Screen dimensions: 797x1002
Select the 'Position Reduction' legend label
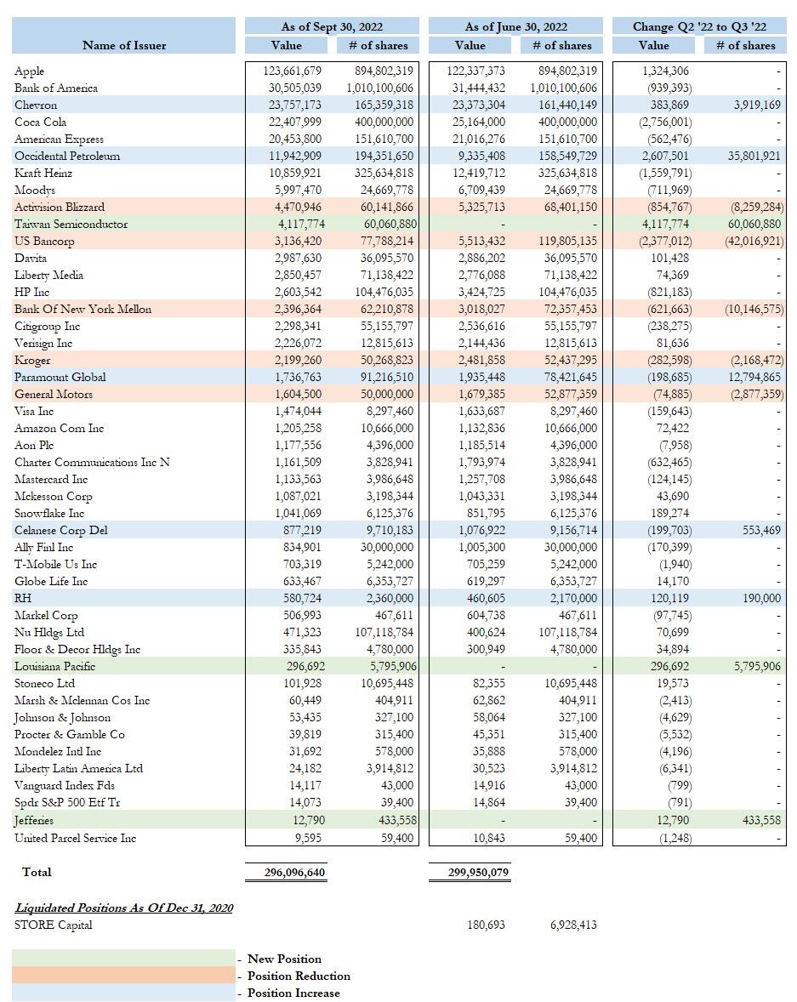pos(299,976)
